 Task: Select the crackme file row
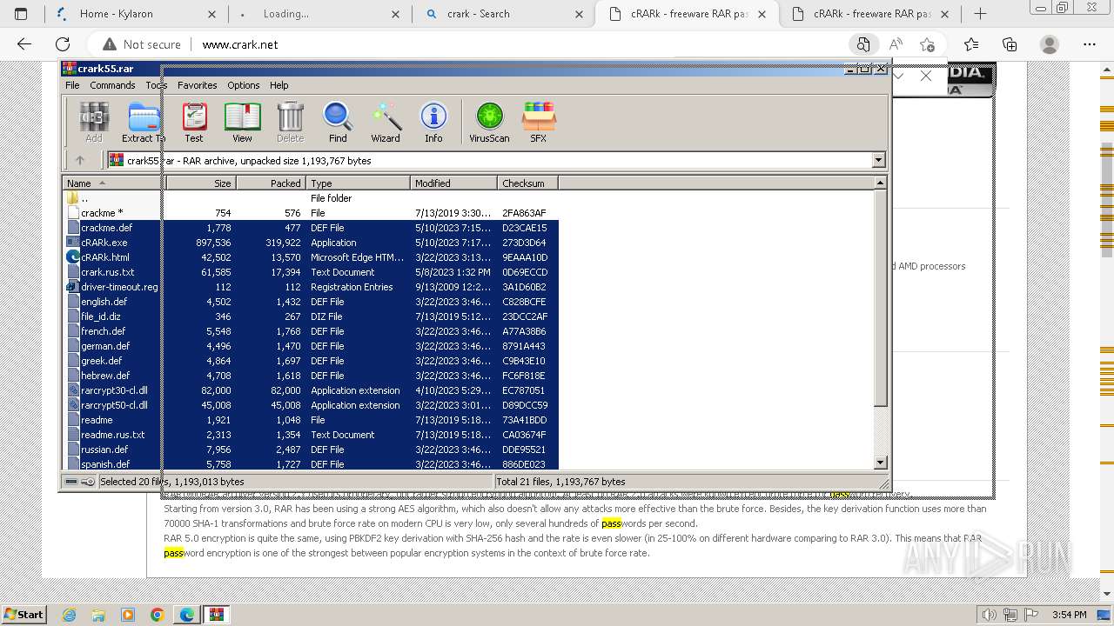312,213
